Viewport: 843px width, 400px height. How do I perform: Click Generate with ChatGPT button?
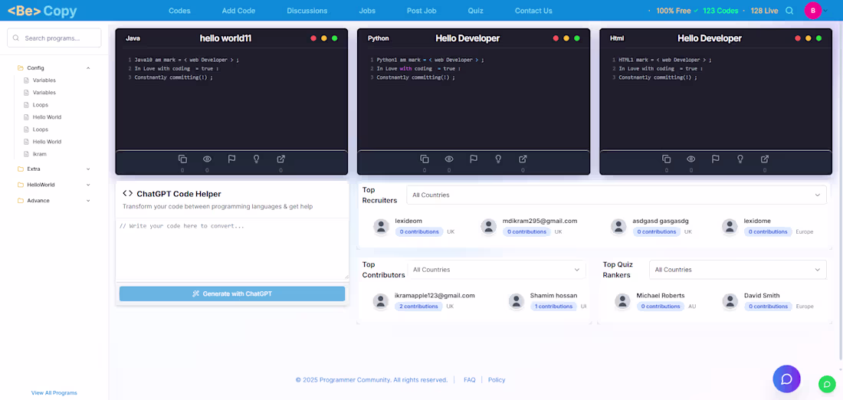point(232,293)
